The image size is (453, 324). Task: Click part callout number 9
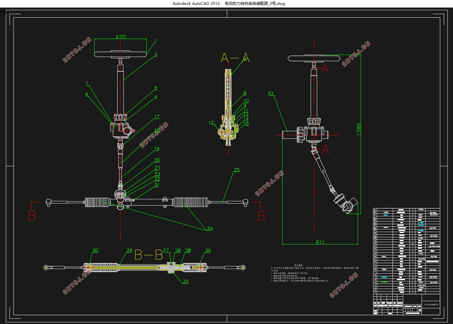[245, 105]
